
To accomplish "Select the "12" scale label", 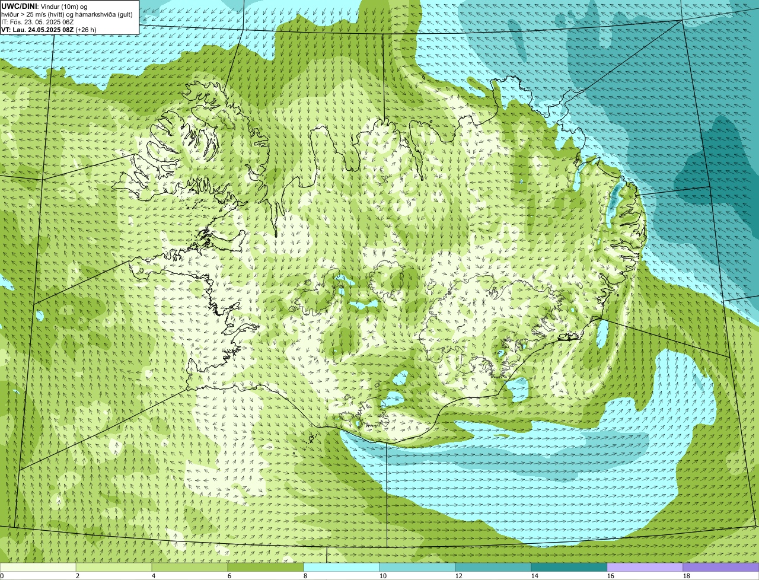I will point(459,576).
